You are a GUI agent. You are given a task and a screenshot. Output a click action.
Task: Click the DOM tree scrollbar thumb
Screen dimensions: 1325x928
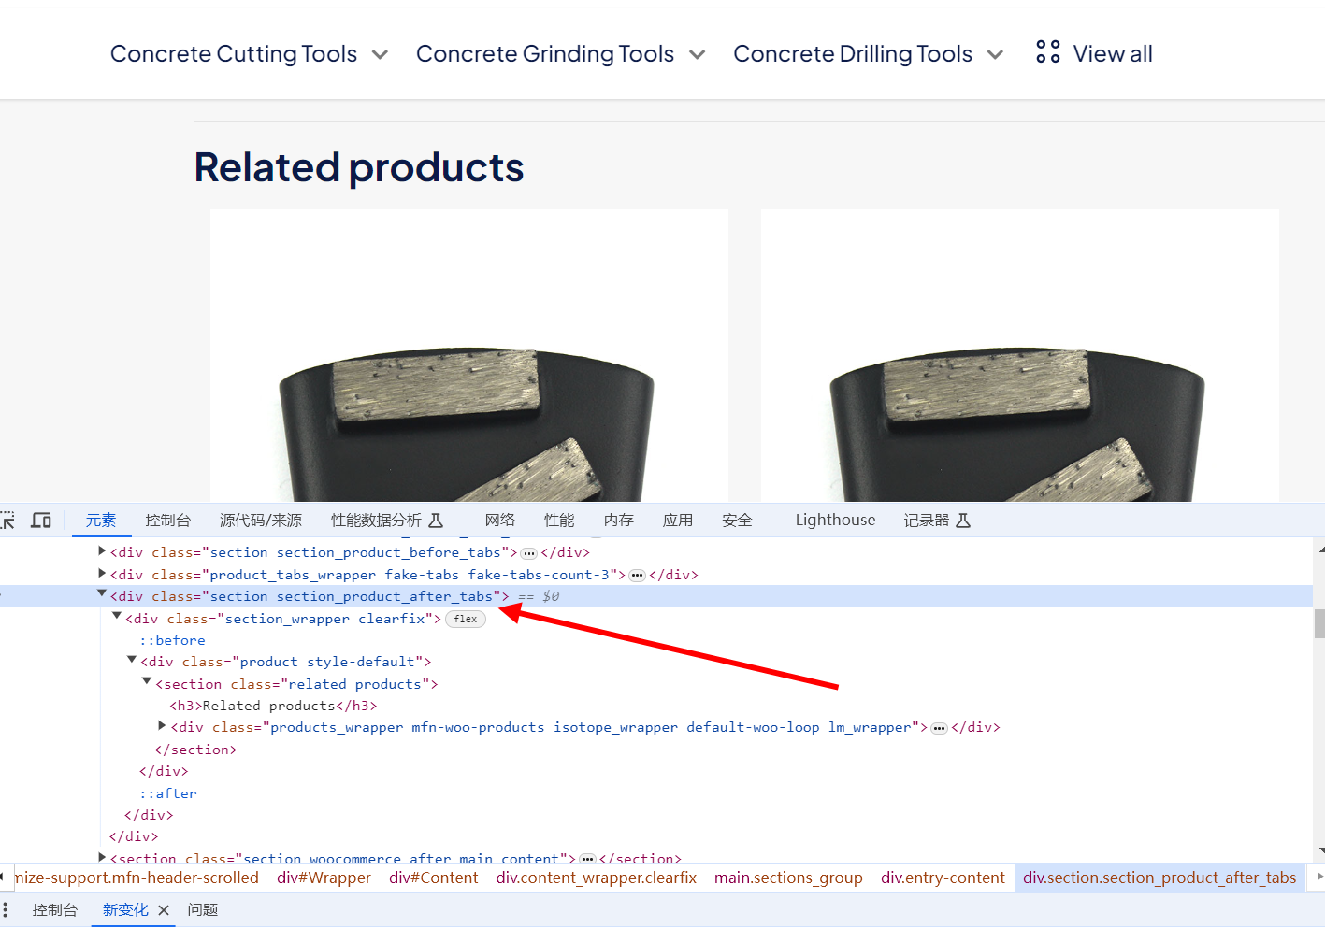tap(1319, 623)
